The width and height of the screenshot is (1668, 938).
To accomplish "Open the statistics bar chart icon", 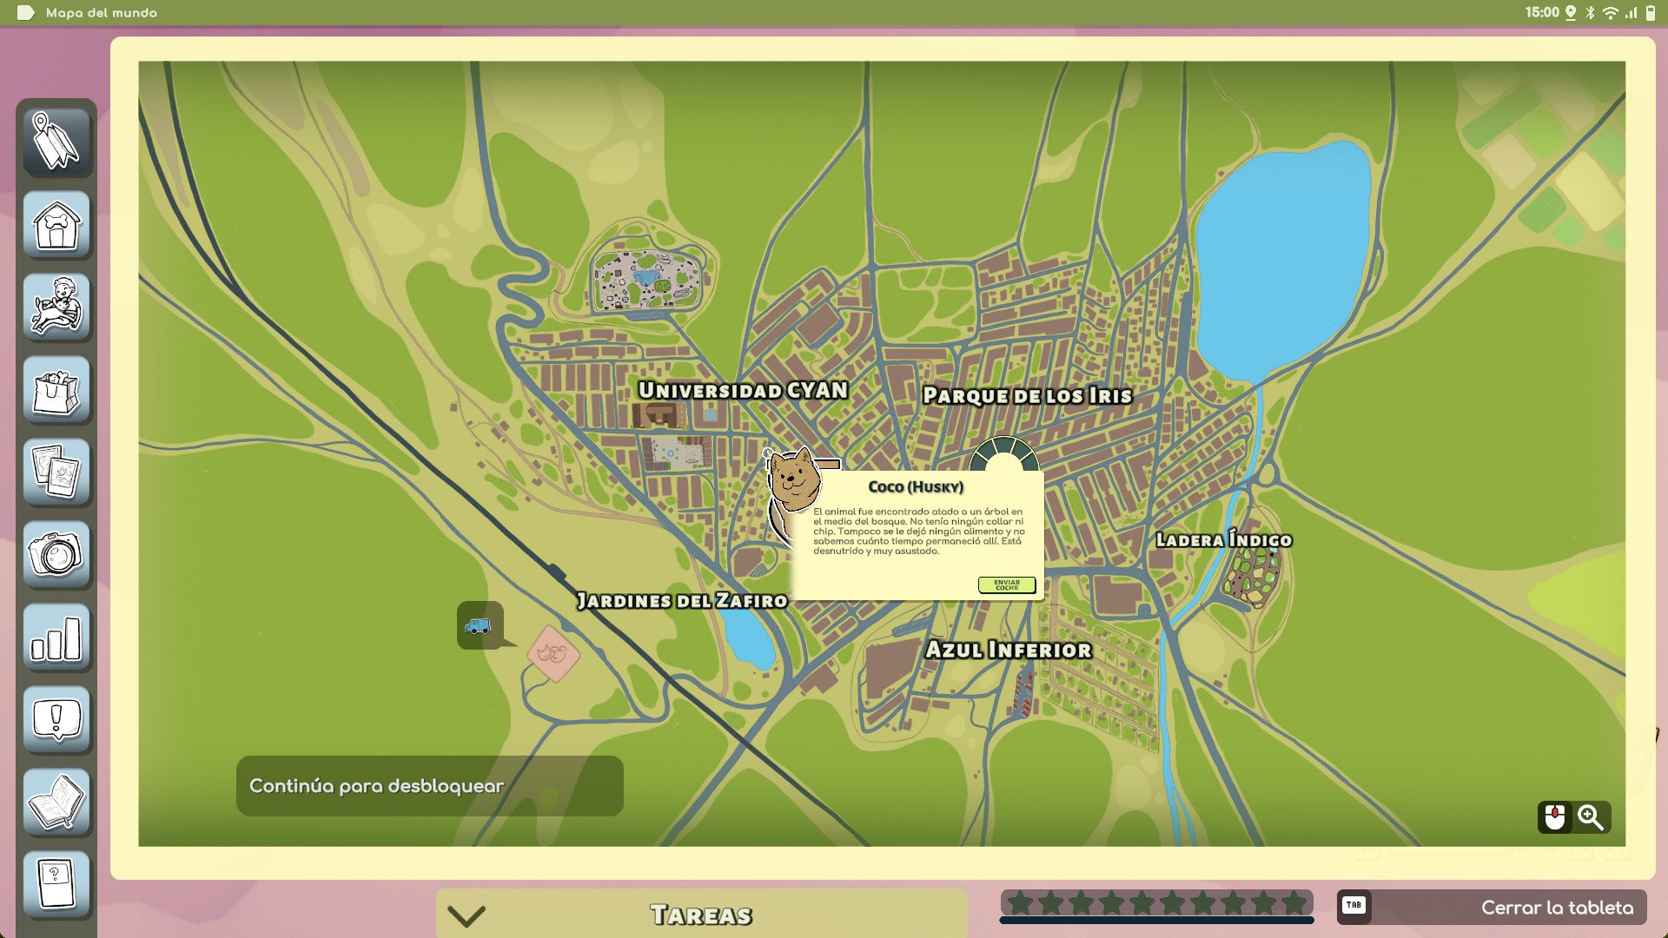I will pos(56,637).
